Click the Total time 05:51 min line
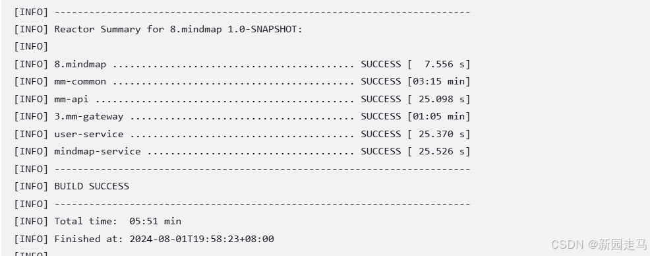 click(98, 221)
